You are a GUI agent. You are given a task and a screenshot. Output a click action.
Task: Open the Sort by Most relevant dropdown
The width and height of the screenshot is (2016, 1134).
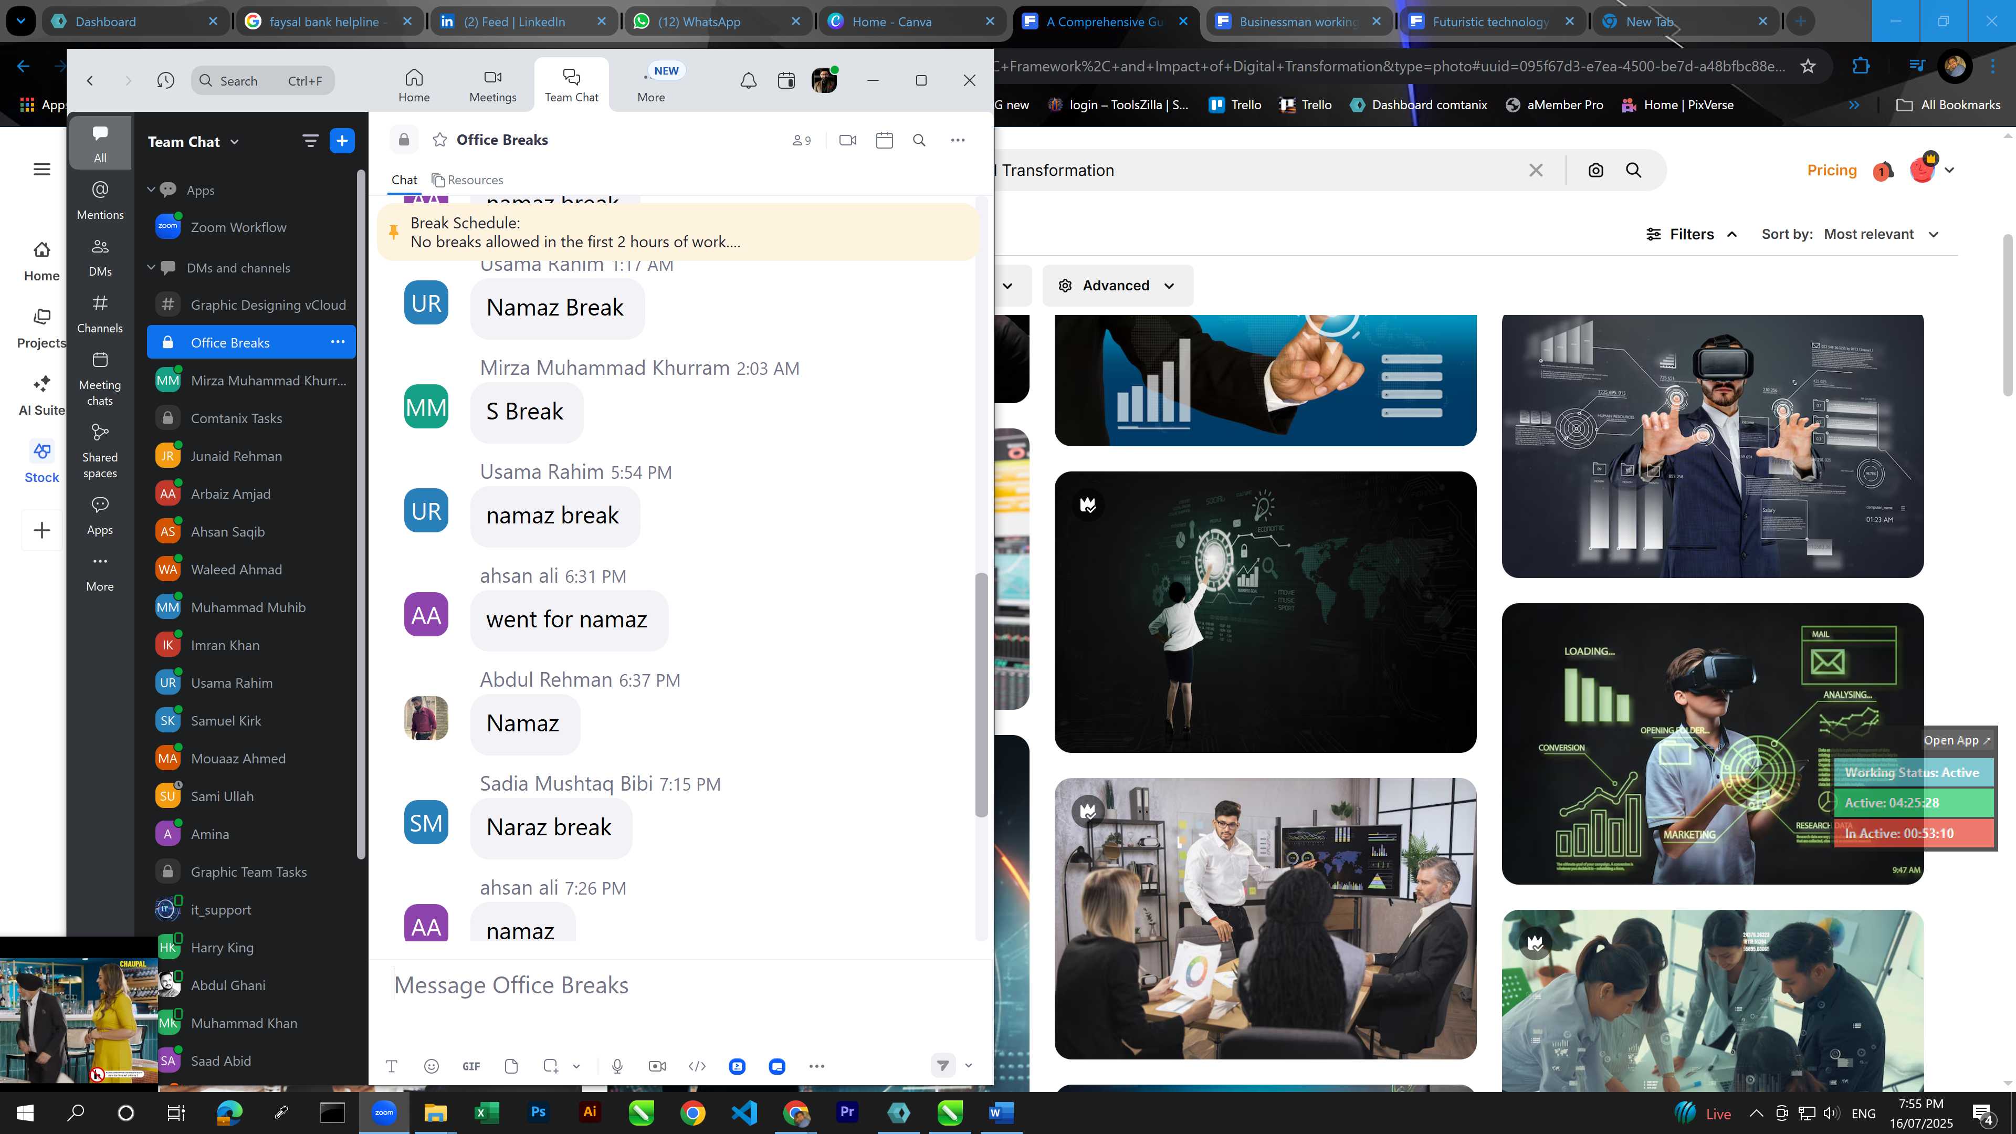click(1882, 234)
